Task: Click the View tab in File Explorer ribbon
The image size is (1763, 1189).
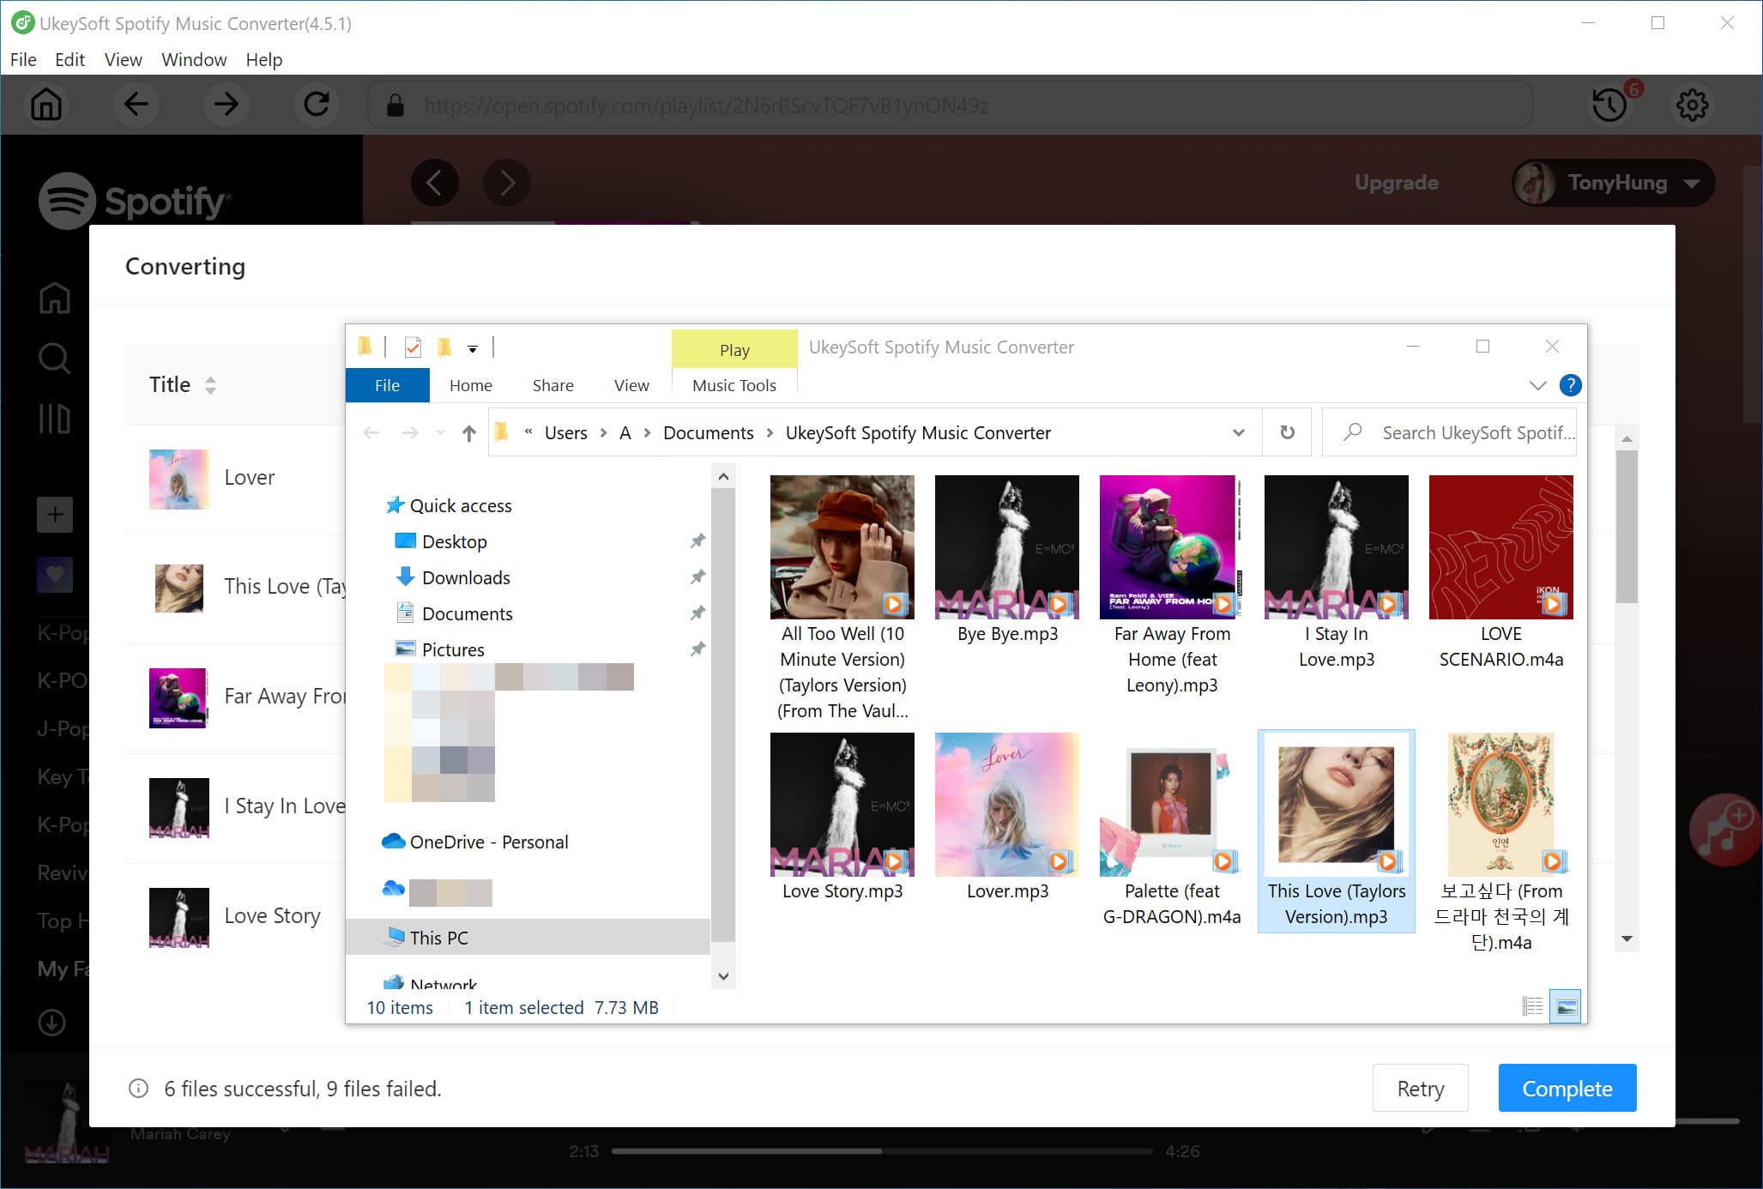Action: coord(630,385)
